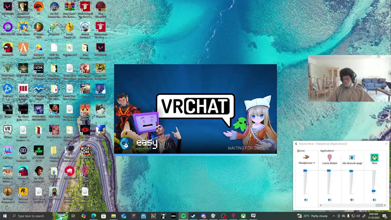This screenshot has height=220, width=391.
Task: Select the Dispatch desktop shortcut
Action: (x=100, y=112)
